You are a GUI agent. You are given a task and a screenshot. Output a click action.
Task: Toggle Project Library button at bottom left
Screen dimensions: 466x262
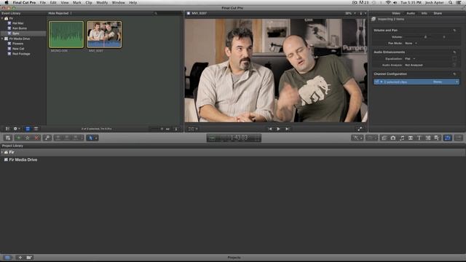[x=8, y=258]
